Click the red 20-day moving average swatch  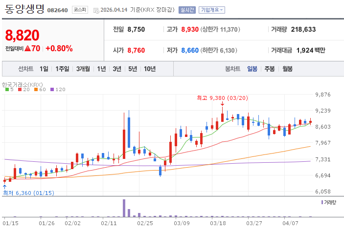click(x=20, y=89)
